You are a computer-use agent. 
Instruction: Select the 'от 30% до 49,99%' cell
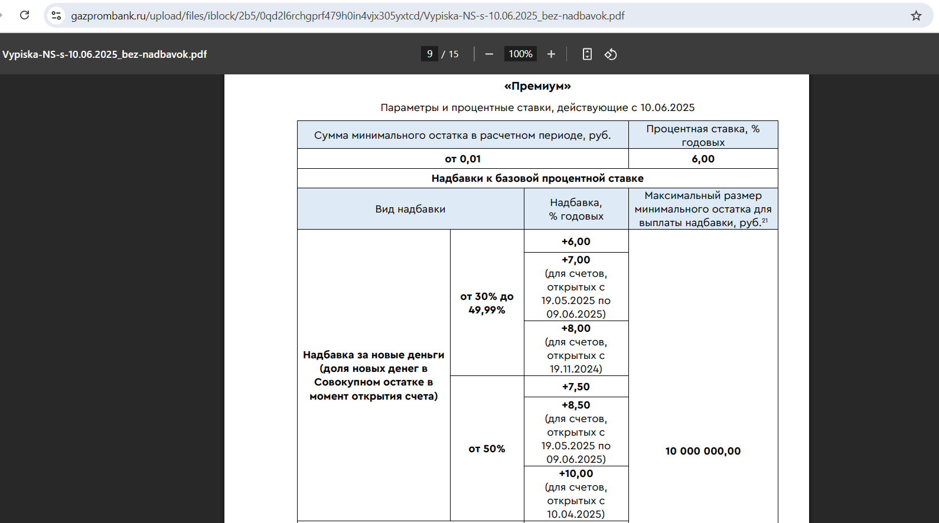[x=487, y=303]
